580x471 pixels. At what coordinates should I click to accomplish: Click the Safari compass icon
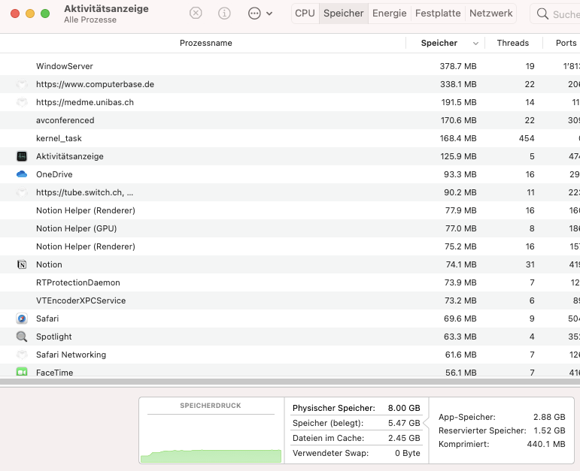(x=22, y=319)
